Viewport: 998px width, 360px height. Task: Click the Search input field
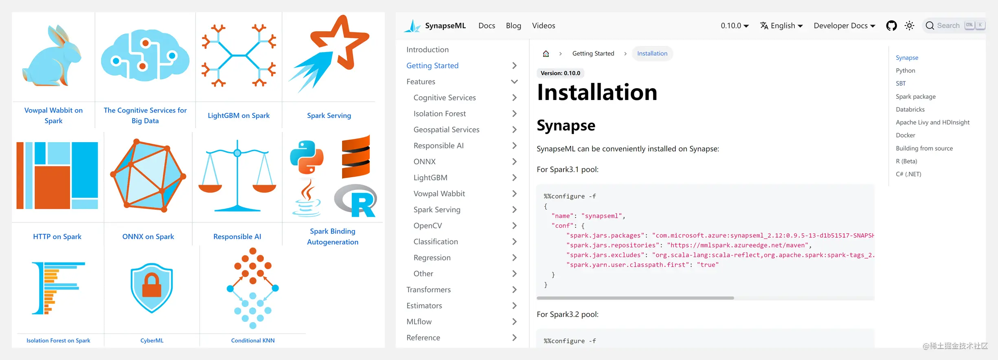[954, 26]
